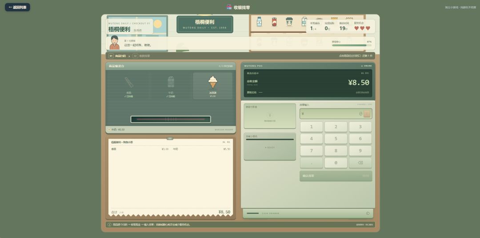The image size is (480, 238).
Task: Select step 01 商品扫码 tab
Action: point(117,56)
